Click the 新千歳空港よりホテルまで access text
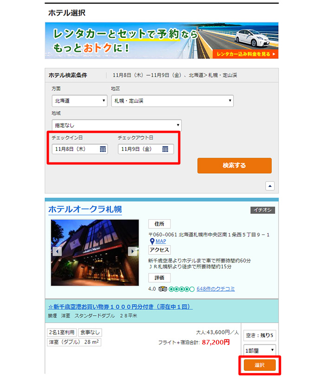 200,260
